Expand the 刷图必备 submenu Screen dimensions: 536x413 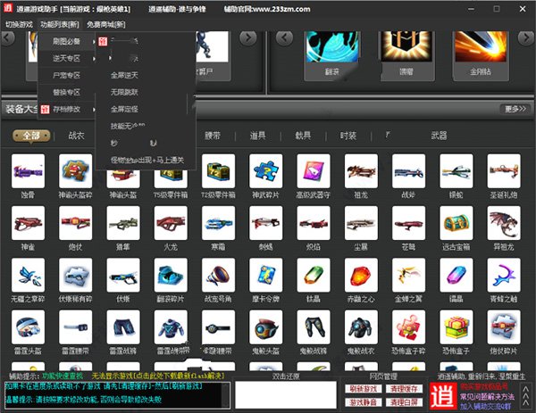pyautogui.click(x=67, y=42)
